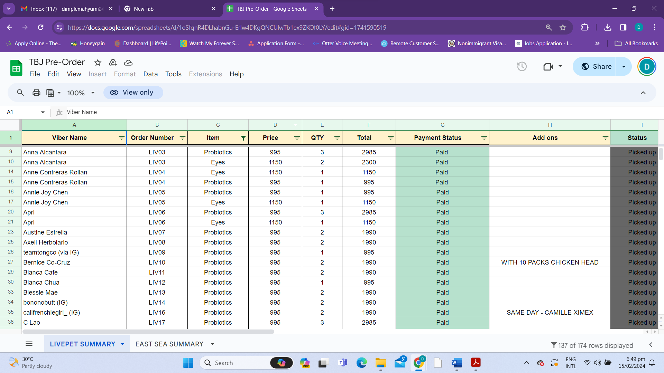Image resolution: width=664 pixels, height=373 pixels.
Task: Click the Share button
Action: pos(596,66)
